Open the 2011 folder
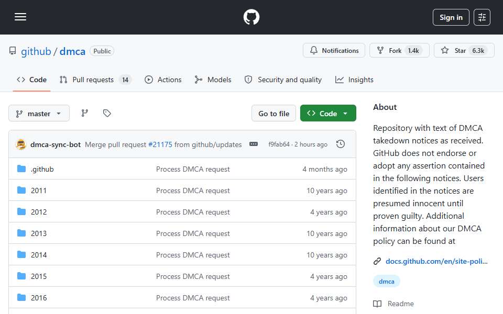 point(39,190)
